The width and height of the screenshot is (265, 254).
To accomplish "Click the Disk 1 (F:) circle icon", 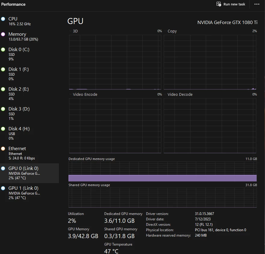I will pos(3,69).
